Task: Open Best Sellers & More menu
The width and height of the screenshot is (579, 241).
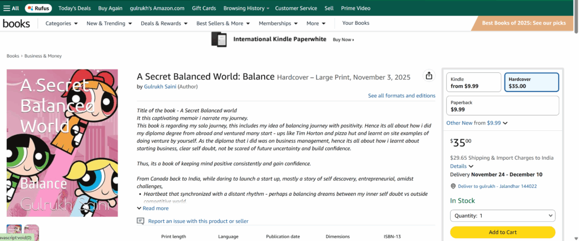Action: [x=223, y=23]
